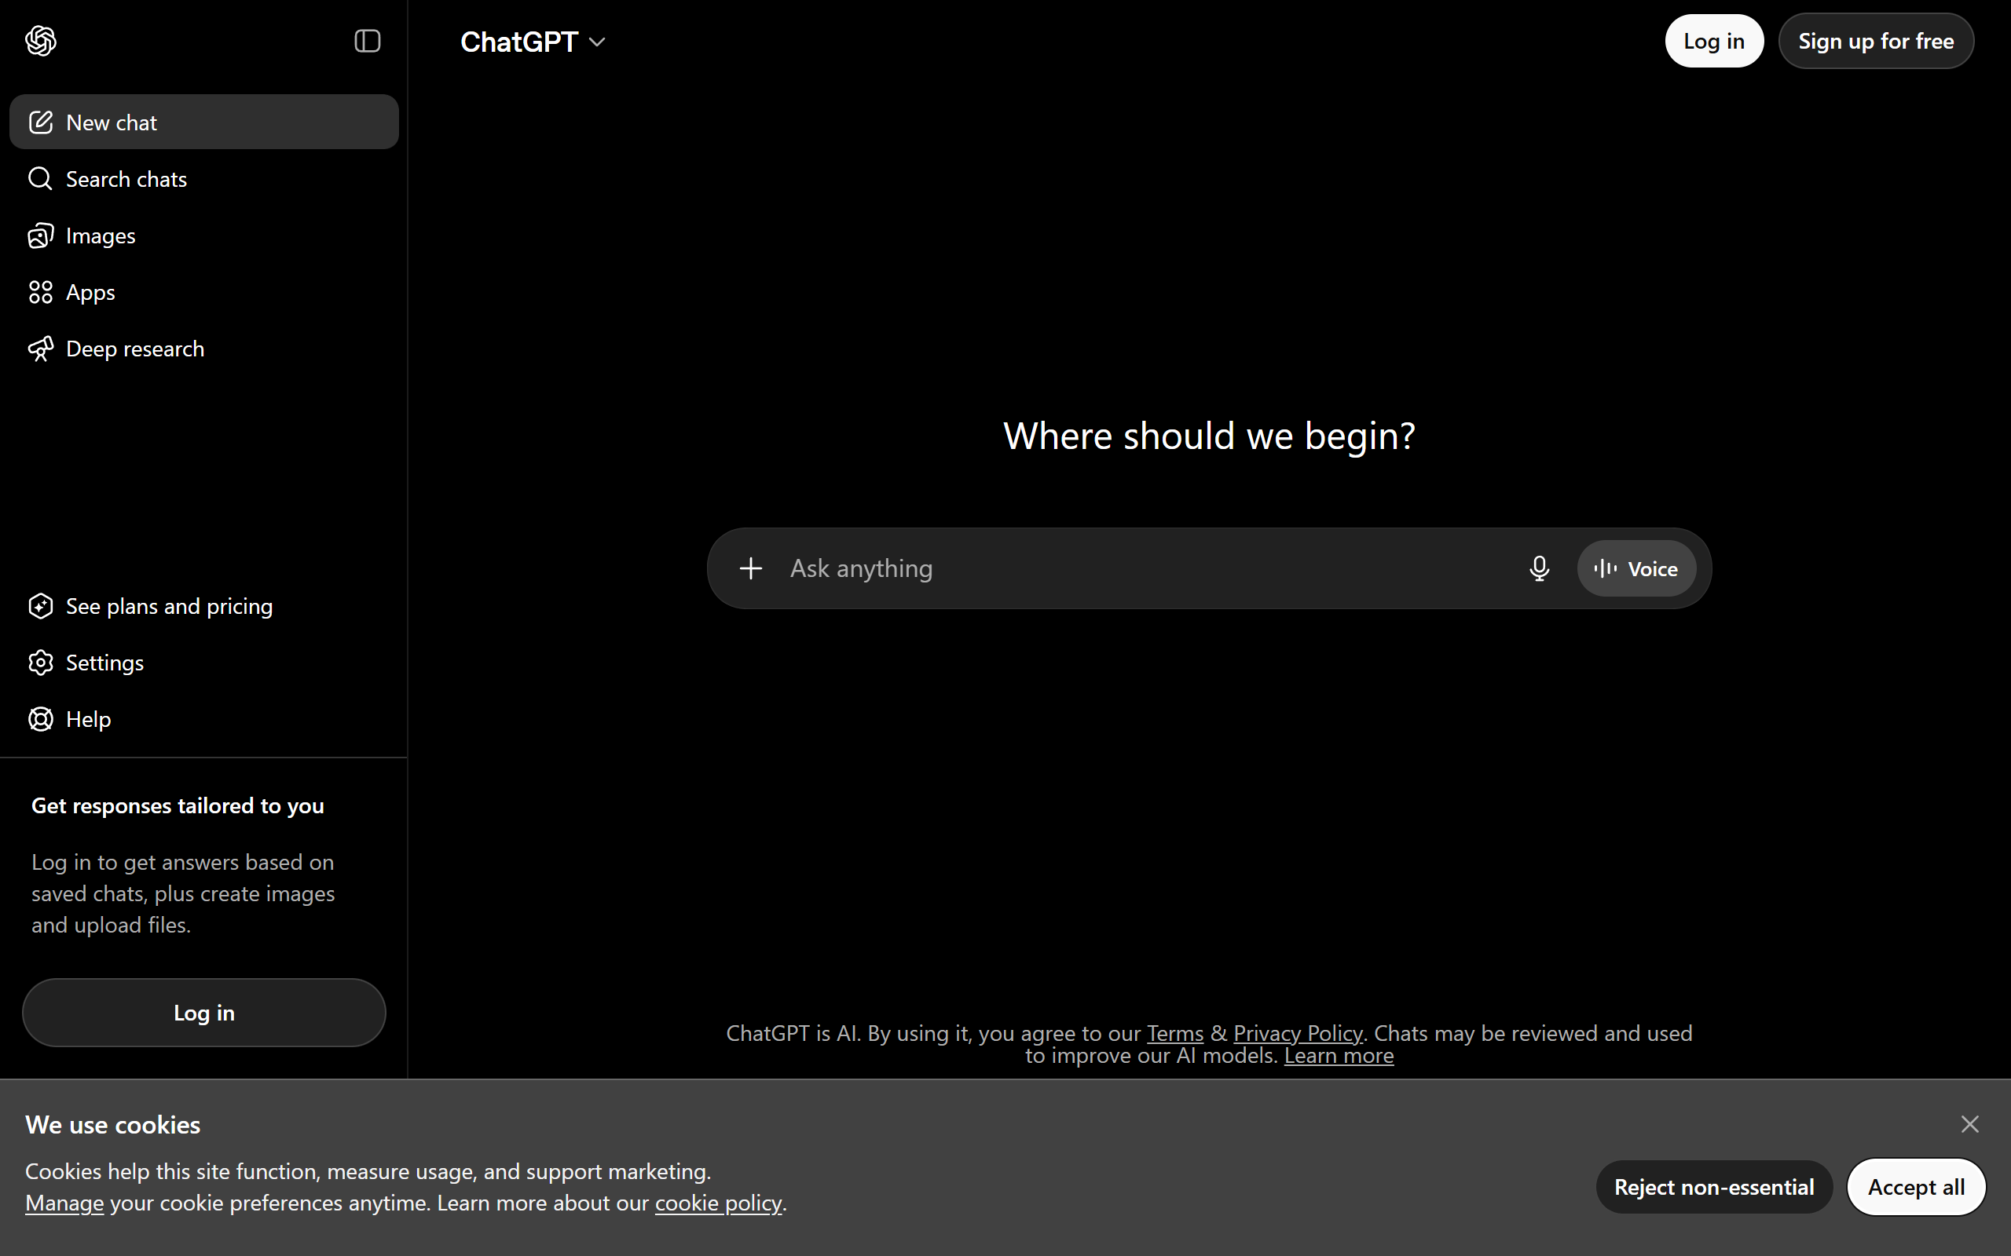Open Help in the sidebar
This screenshot has width=2011, height=1256.
point(203,718)
